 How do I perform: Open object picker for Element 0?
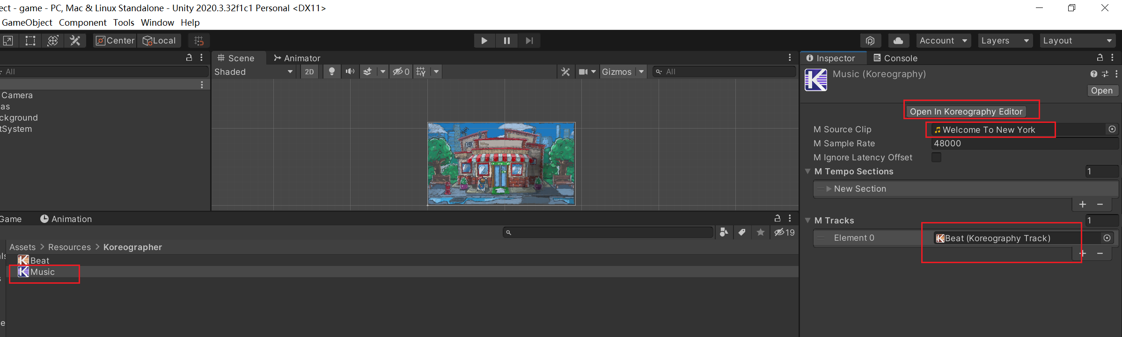(1107, 238)
